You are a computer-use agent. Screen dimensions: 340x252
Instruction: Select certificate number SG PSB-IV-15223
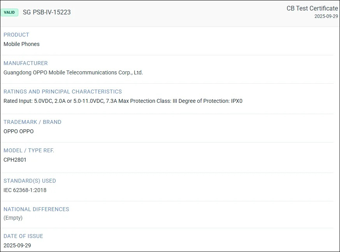coord(47,12)
